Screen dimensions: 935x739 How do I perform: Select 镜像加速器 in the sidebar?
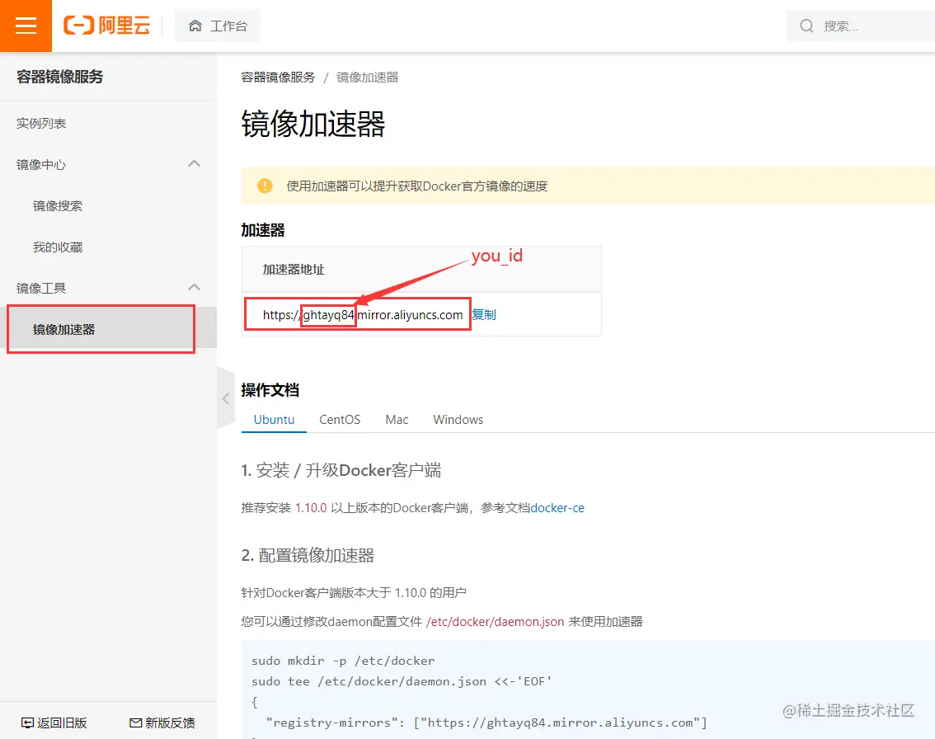(x=109, y=329)
